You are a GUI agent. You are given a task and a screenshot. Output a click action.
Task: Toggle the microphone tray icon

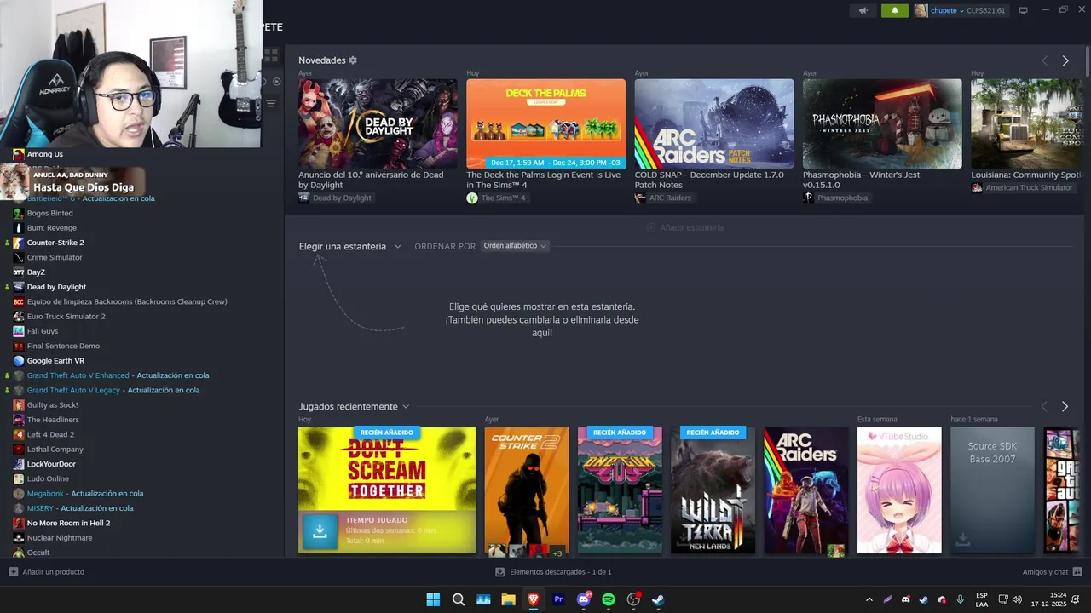960,599
